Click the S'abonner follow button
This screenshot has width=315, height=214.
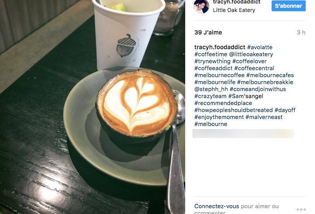pyautogui.click(x=289, y=6)
